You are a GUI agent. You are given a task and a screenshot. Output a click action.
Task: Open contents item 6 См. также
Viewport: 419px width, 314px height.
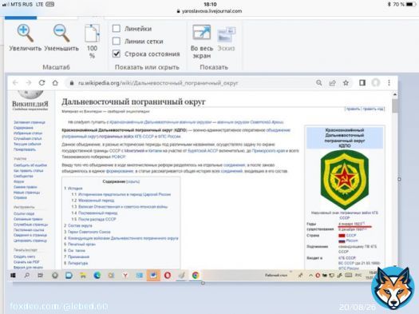click(x=74, y=251)
